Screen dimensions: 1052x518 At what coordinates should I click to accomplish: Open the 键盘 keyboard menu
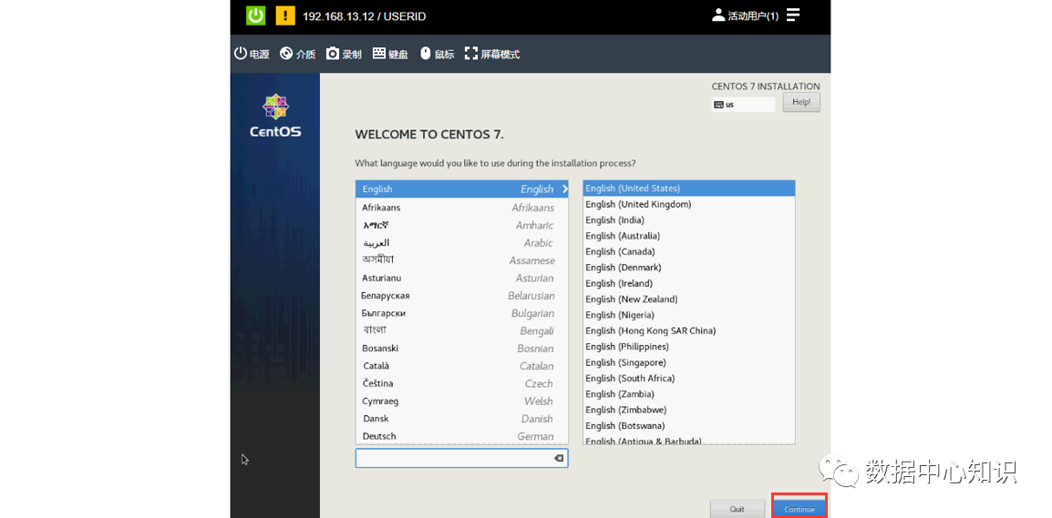point(390,54)
